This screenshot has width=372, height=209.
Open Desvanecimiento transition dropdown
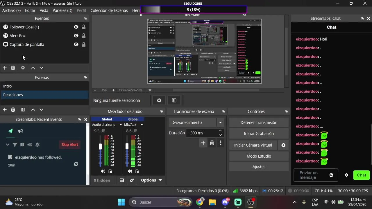pyautogui.click(x=220, y=122)
